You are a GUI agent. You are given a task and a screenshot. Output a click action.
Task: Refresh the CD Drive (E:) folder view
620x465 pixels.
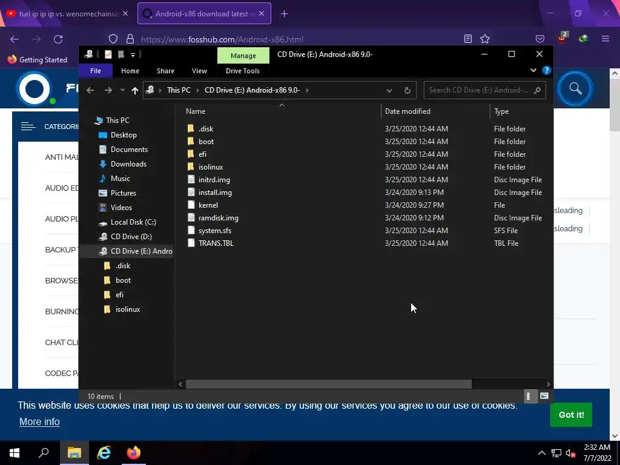coord(407,91)
